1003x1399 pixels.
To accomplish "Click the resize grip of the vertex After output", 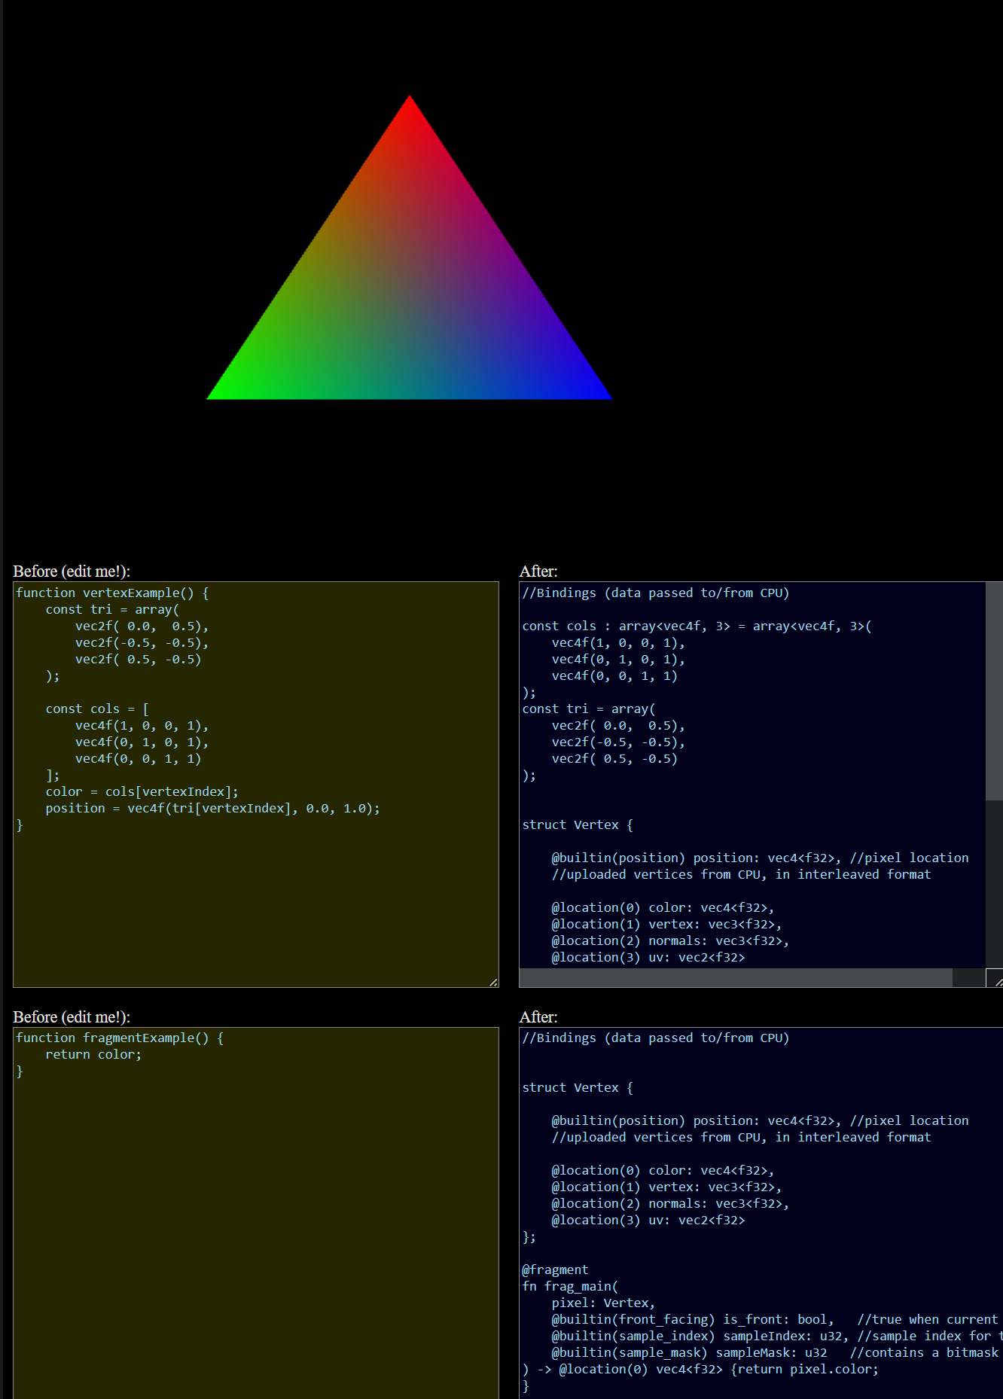I will click(998, 982).
